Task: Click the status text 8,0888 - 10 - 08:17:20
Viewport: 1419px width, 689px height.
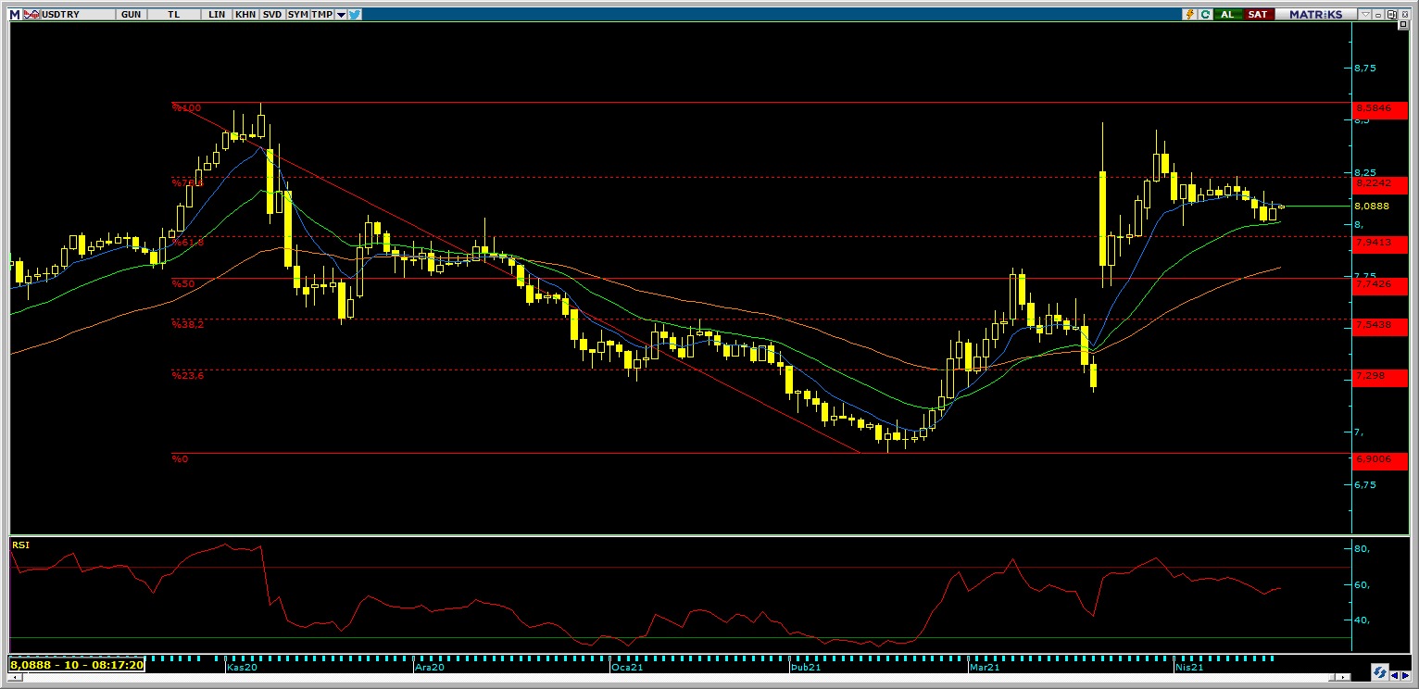Action: click(x=77, y=665)
